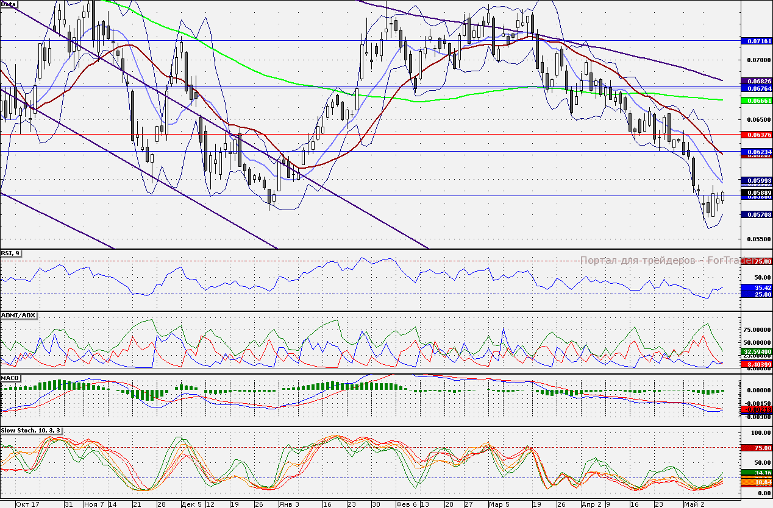Select the 0.06826 purple price tag
The width and height of the screenshot is (773, 508).
click(756, 81)
